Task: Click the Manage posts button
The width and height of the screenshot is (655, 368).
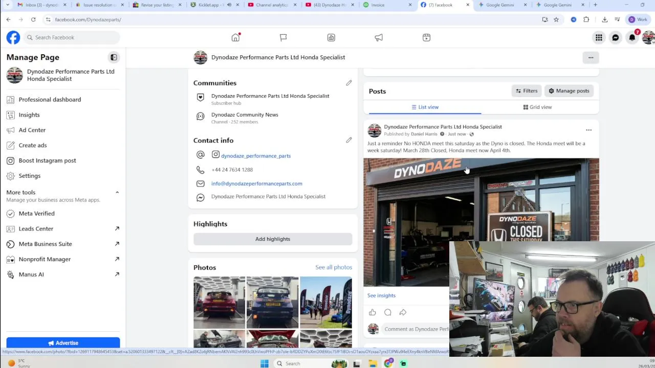Action: click(569, 91)
